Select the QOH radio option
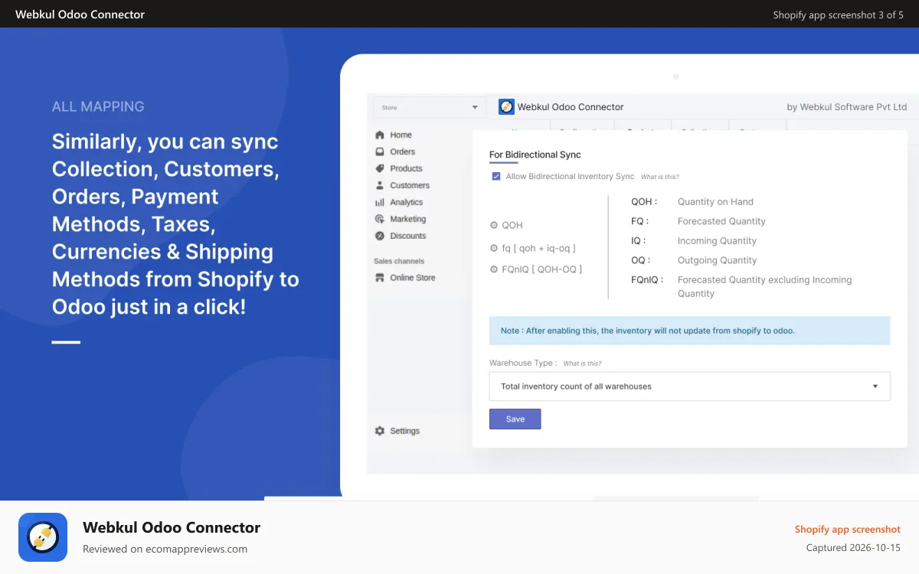The image size is (919, 574). click(493, 225)
